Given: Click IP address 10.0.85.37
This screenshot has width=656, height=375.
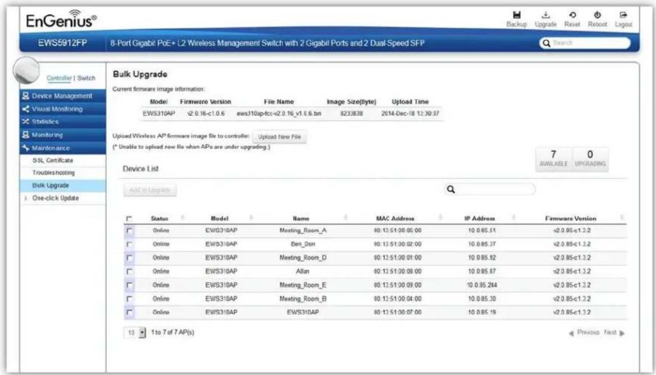Looking at the screenshot, I should click(482, 244).
